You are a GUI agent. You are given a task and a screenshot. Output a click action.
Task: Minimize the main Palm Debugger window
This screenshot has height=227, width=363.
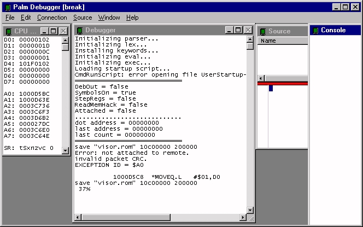[x=336, y=7]
